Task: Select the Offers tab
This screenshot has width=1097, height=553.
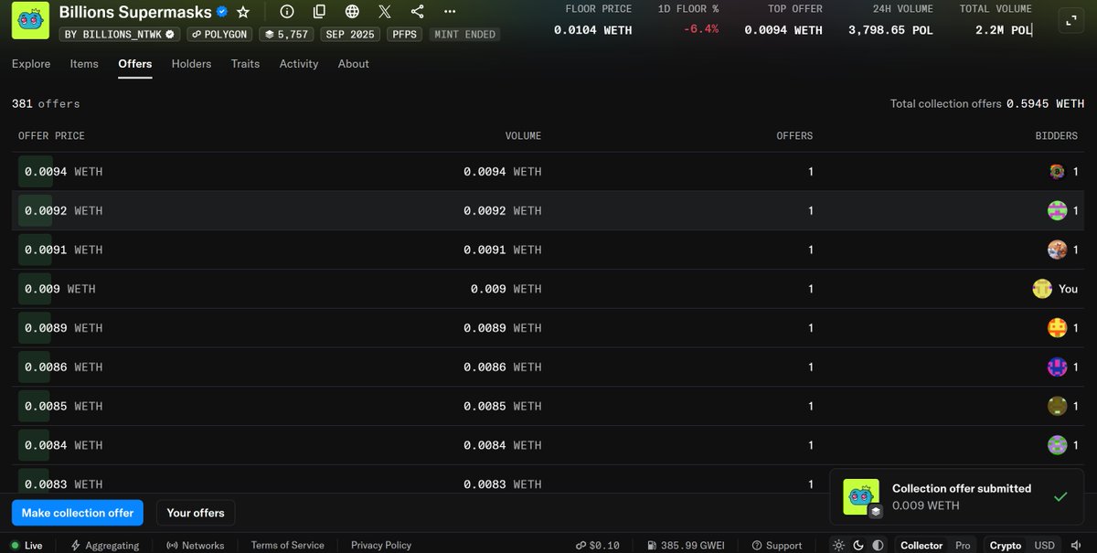Action: tap(135, 64)
